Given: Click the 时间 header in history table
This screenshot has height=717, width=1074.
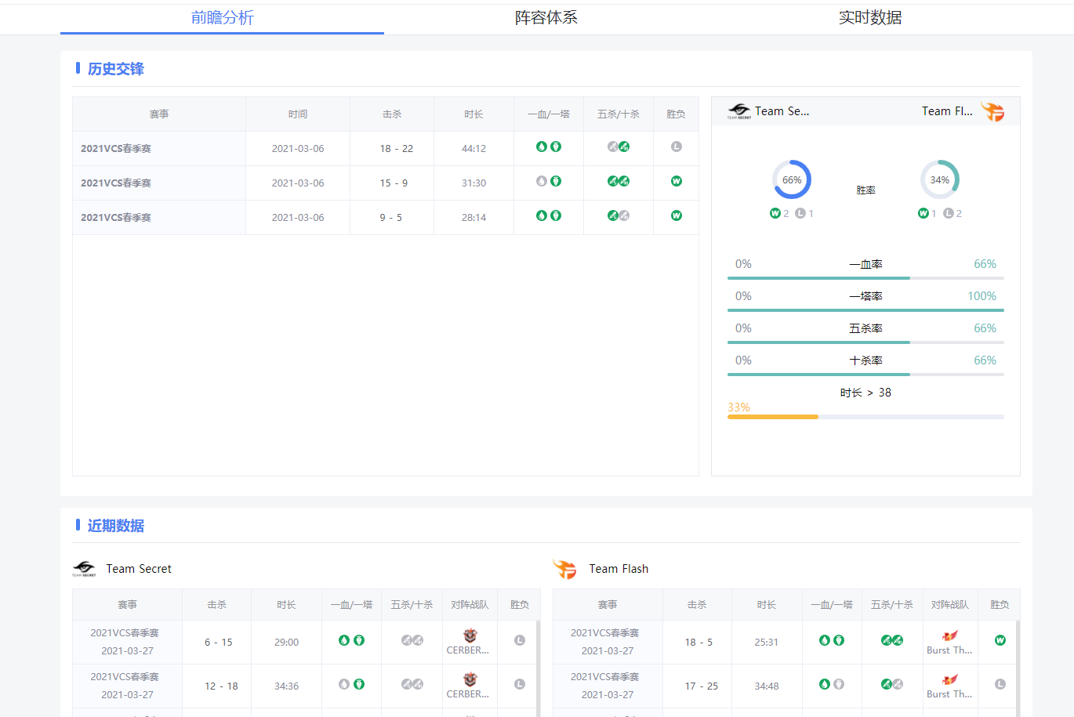Looking at the screenshot, I should point(298,114).
